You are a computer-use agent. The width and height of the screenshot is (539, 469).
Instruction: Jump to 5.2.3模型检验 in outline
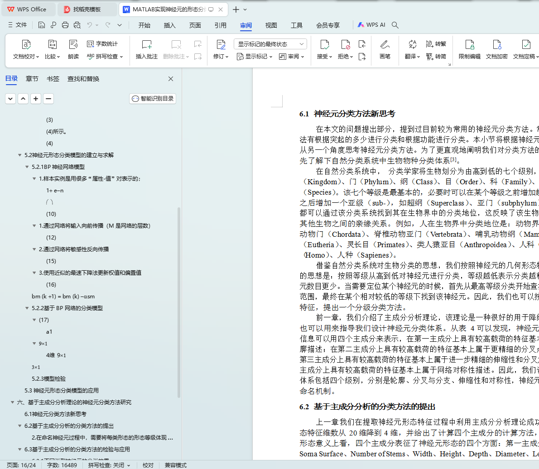(x=48, y=379)
